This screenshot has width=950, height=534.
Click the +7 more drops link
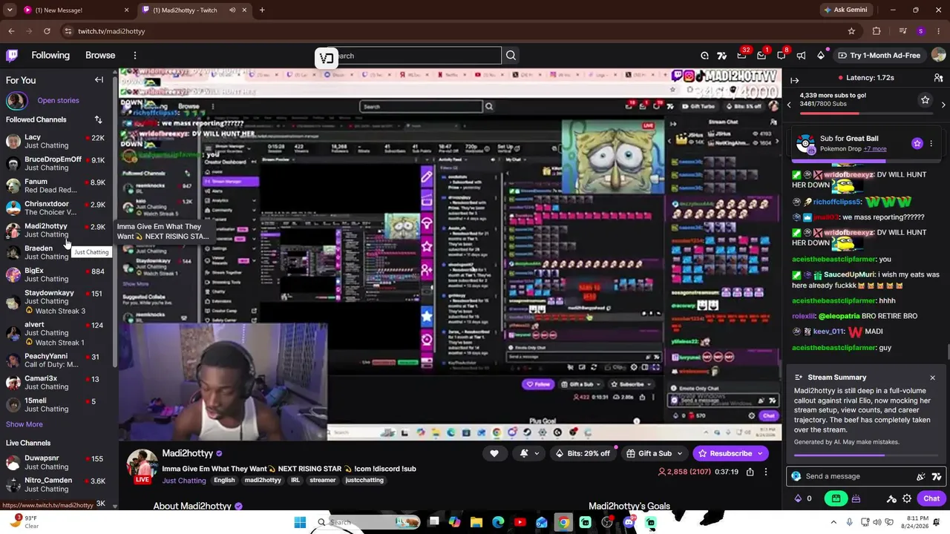pos(875,149)
